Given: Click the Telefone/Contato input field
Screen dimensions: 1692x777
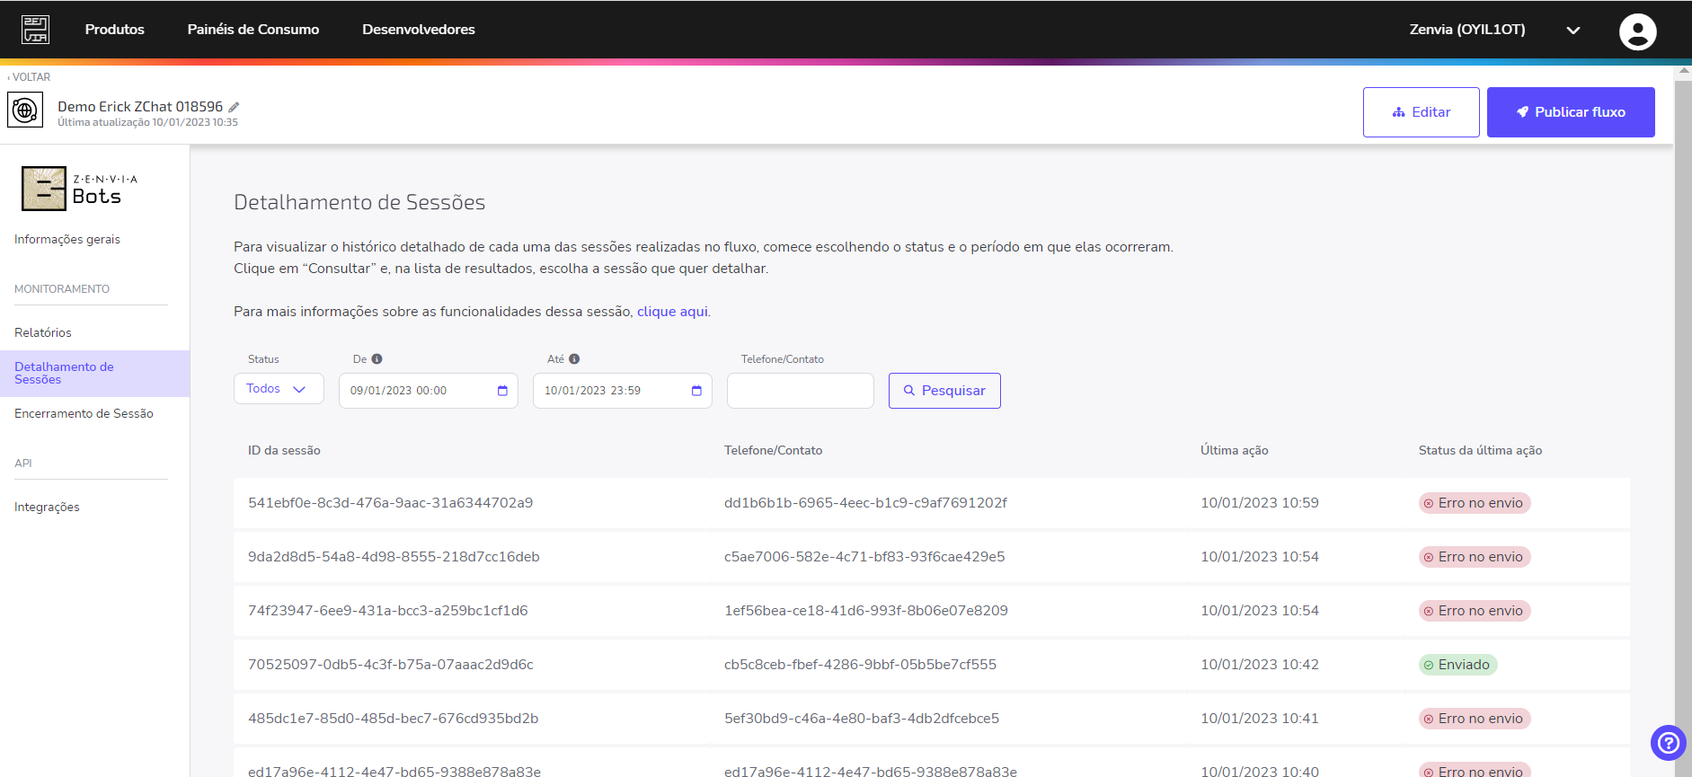Looking at the screenshot, I should [x=801, y=391].
